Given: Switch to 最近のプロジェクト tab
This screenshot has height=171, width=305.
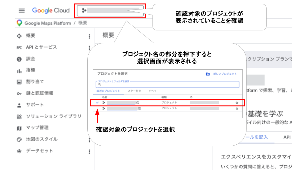Looking at the screenshot, I should pos(108,91).
